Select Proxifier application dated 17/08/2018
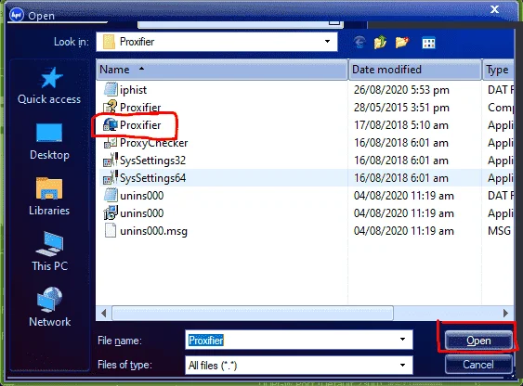Screen dimensions: 523x386 tap(132, 125)
